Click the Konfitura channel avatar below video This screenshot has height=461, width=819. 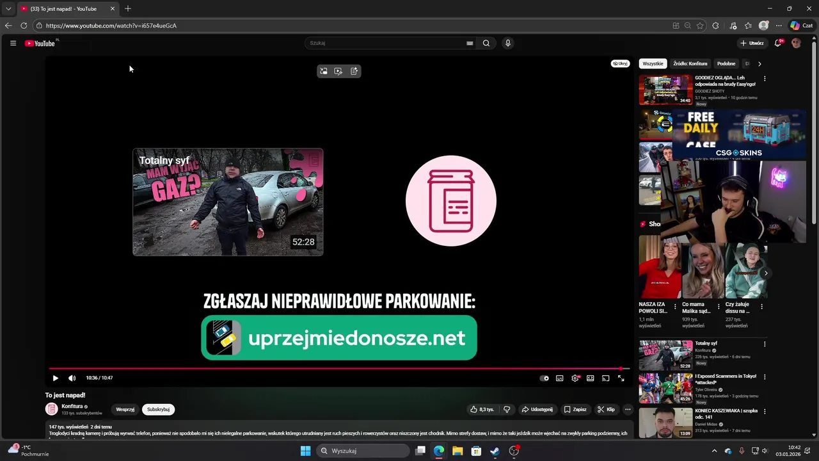coord(51,409)
